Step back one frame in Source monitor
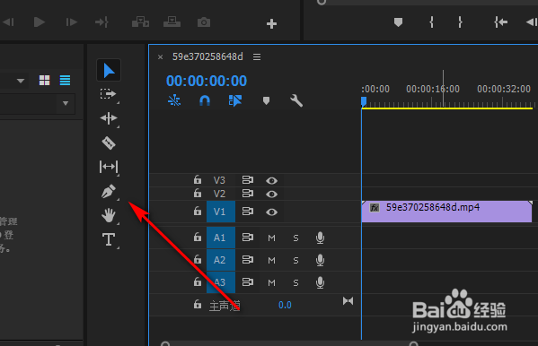538x346 pixels. 9,22
